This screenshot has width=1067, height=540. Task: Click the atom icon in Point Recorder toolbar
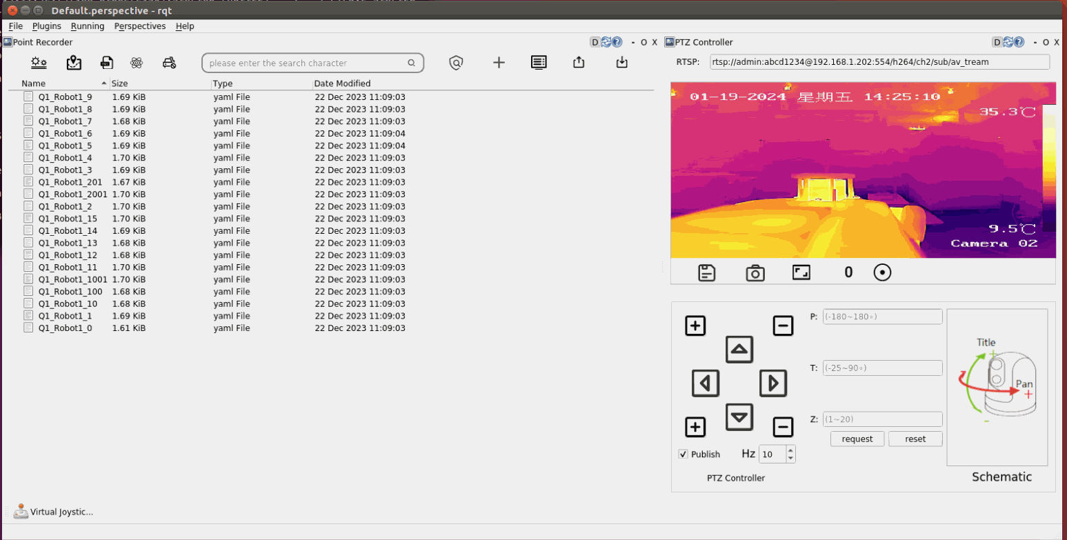[x=137, y=63]
